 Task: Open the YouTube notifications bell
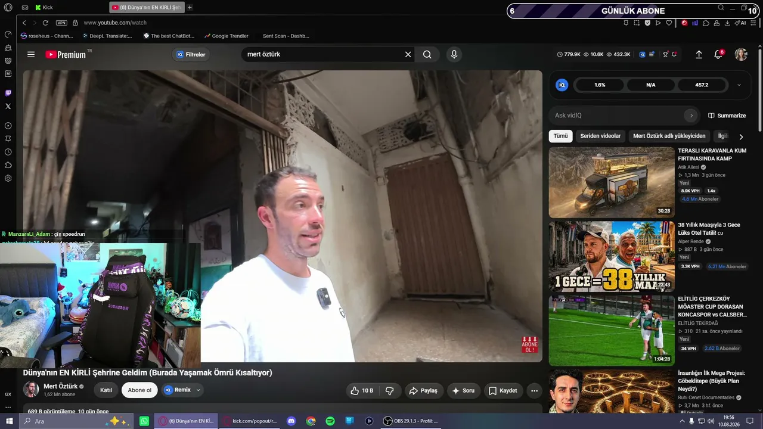click(718, 54)
